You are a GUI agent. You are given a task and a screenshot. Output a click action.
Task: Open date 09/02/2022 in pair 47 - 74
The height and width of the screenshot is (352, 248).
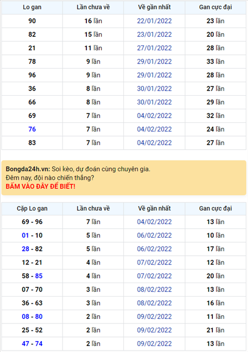154,344
